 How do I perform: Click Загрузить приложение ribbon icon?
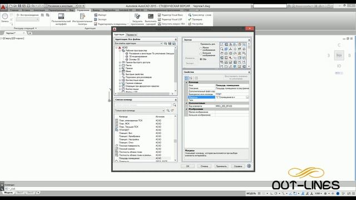pos(137,19)
